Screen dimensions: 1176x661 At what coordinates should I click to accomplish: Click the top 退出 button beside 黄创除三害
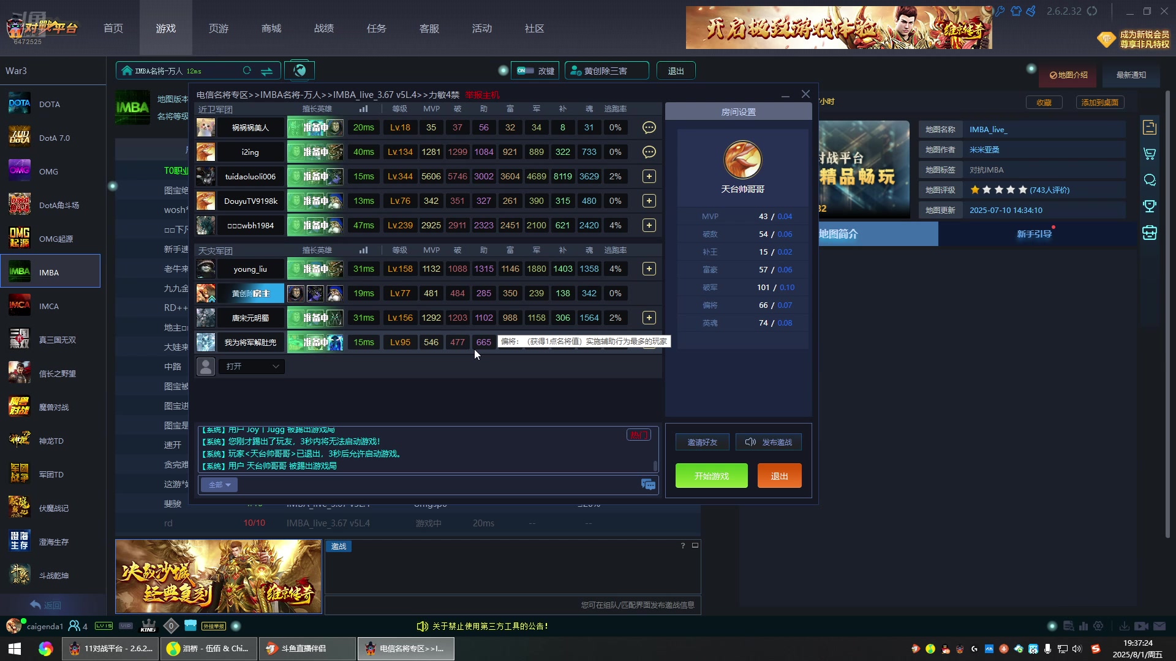[x=676, y=71]
